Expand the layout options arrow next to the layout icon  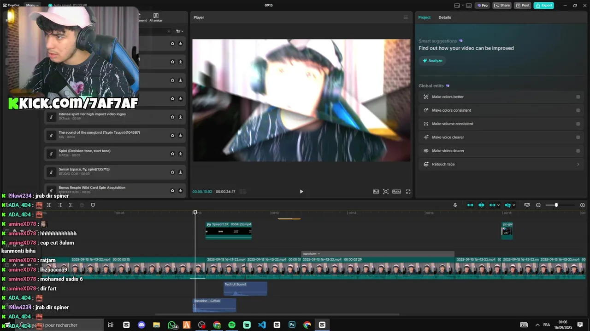coord(462,6)
